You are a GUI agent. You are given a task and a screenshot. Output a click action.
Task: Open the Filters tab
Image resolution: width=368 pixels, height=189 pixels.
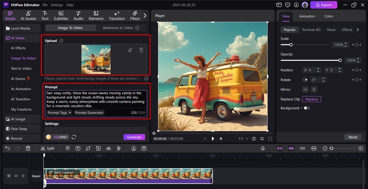[135, 16]
